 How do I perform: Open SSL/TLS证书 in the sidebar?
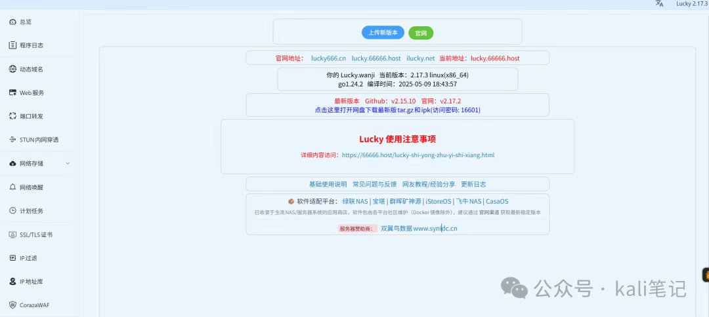tap(37, 234)
